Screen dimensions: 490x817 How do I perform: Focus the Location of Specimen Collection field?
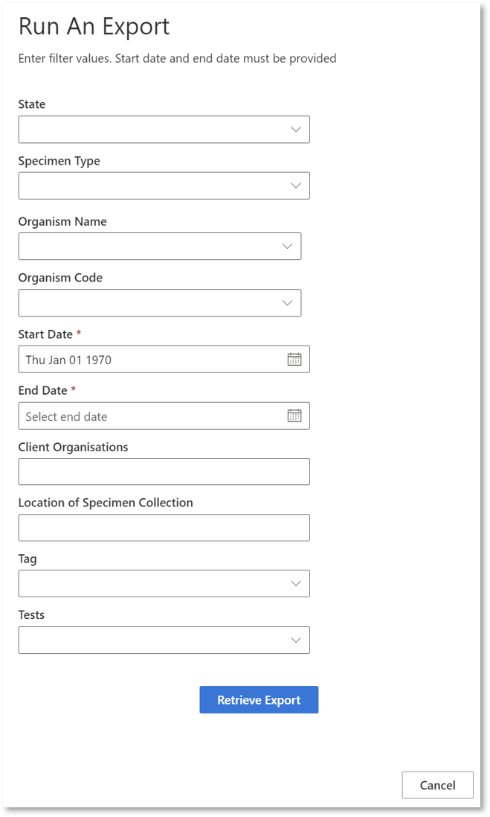coord(164,528)
